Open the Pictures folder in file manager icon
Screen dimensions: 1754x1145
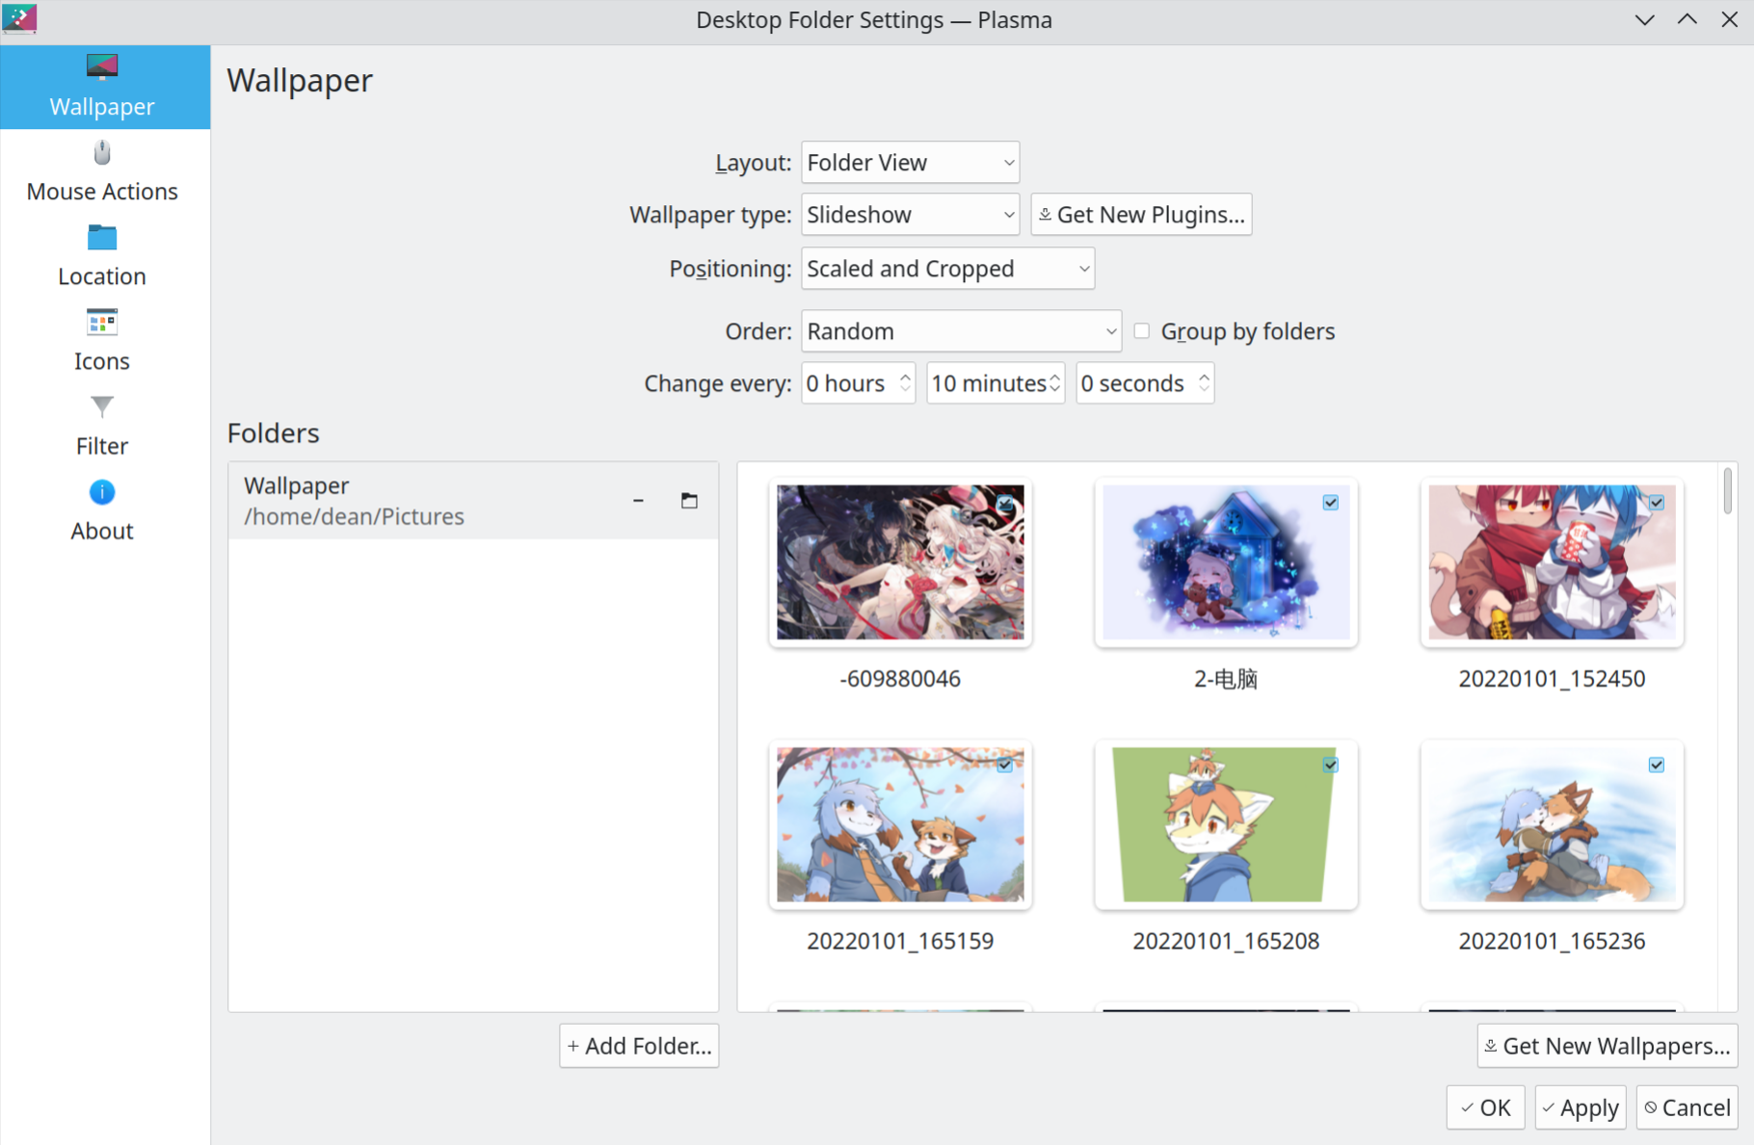click(x=689, y=501)
